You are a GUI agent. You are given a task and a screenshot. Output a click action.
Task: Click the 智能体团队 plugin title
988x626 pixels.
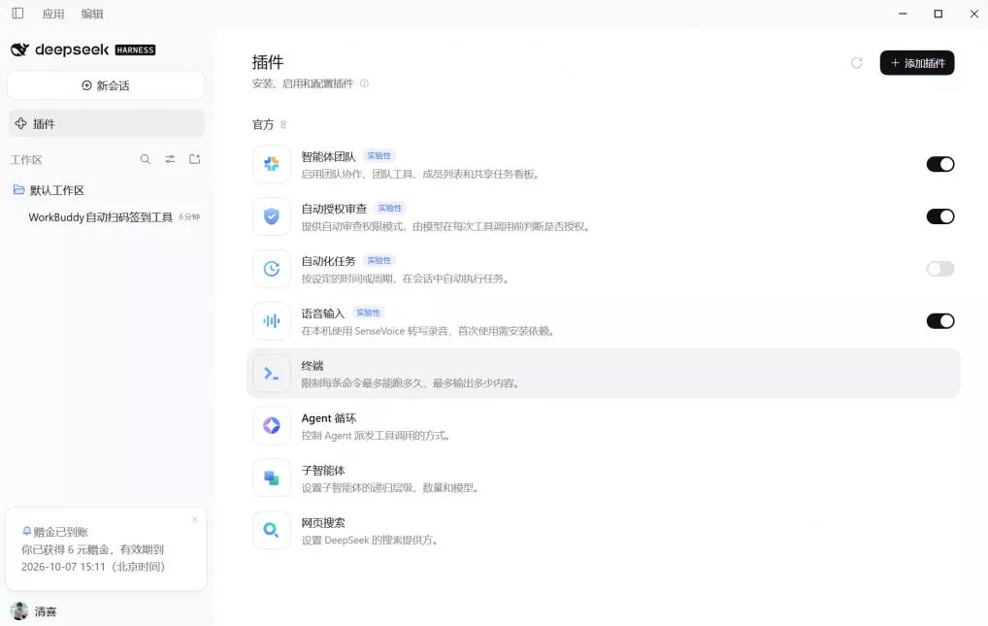(x=328, y=156)
